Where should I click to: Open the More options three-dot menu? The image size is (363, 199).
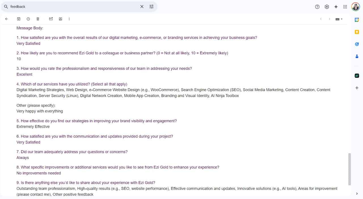[x=69, y=19]
